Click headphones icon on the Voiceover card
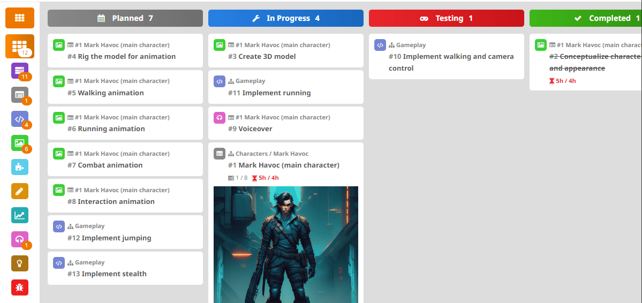Image resolution: width=642 pixels, height=303 pixels. tap(220, 118)
